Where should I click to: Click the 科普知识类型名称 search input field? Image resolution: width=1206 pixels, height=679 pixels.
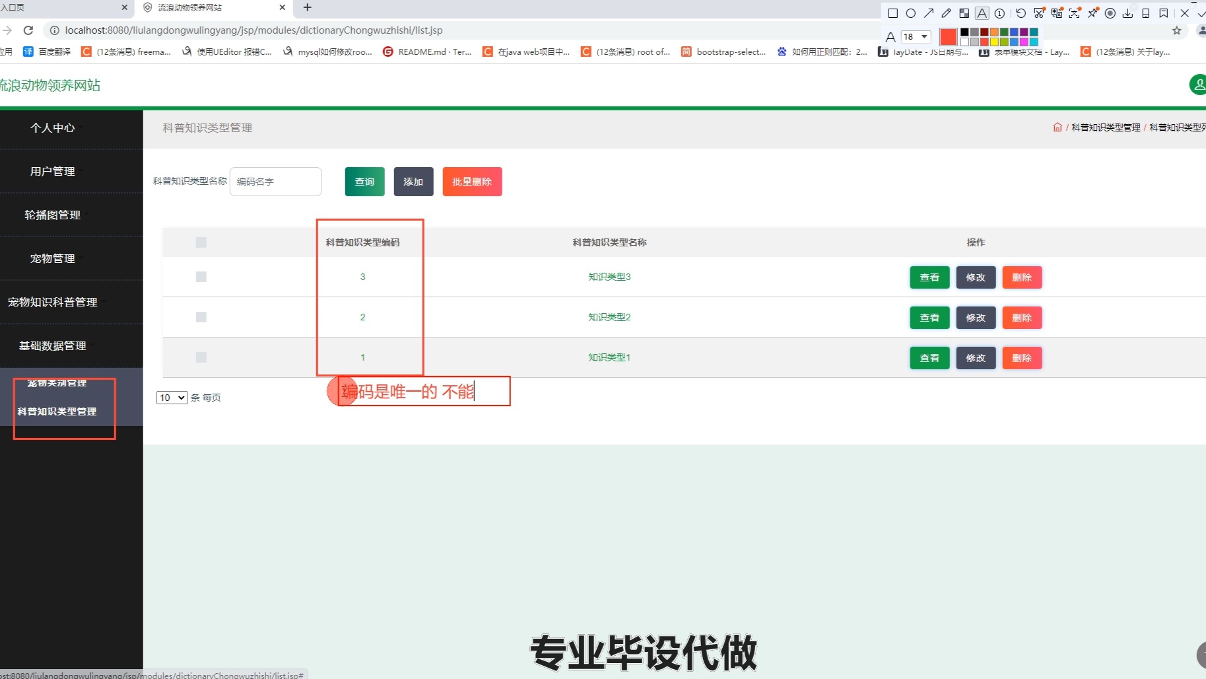click(276, 182)
